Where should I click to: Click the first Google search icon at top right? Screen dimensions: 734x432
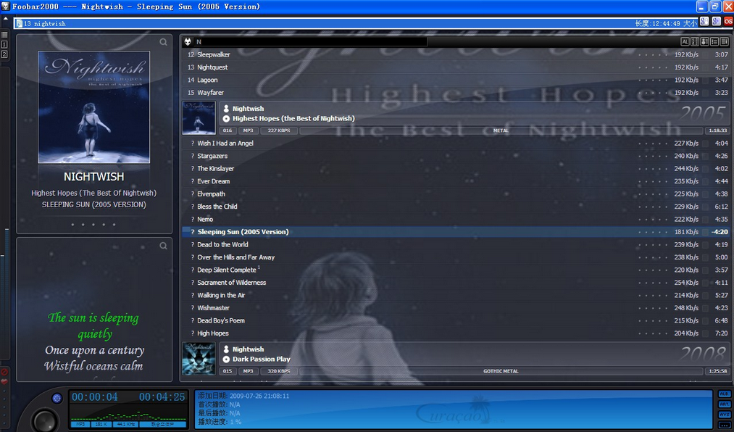coord(704,21)
